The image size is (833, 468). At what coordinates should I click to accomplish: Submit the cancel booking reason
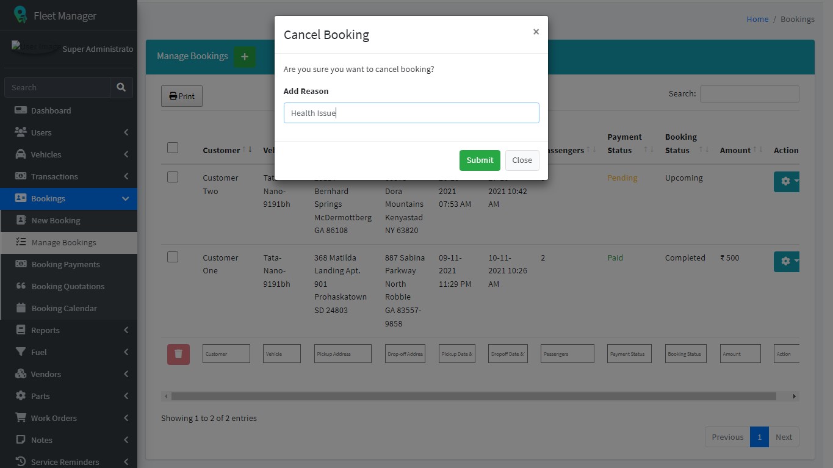[480, 160]
